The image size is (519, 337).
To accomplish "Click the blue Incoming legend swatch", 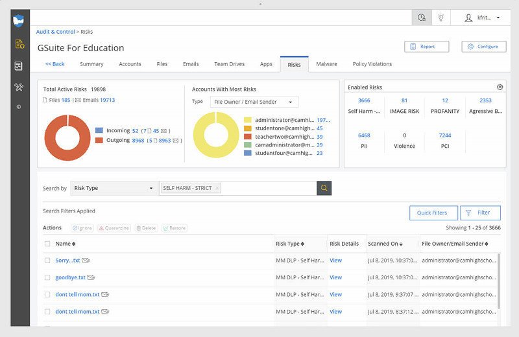I will (99, 130).
